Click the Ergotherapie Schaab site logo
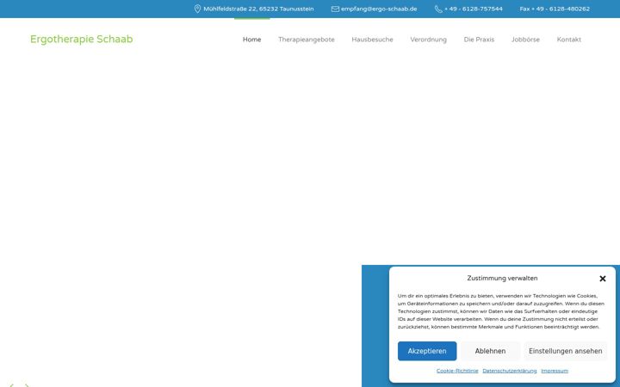Screen dimensions: 620x387 point(82,39)
